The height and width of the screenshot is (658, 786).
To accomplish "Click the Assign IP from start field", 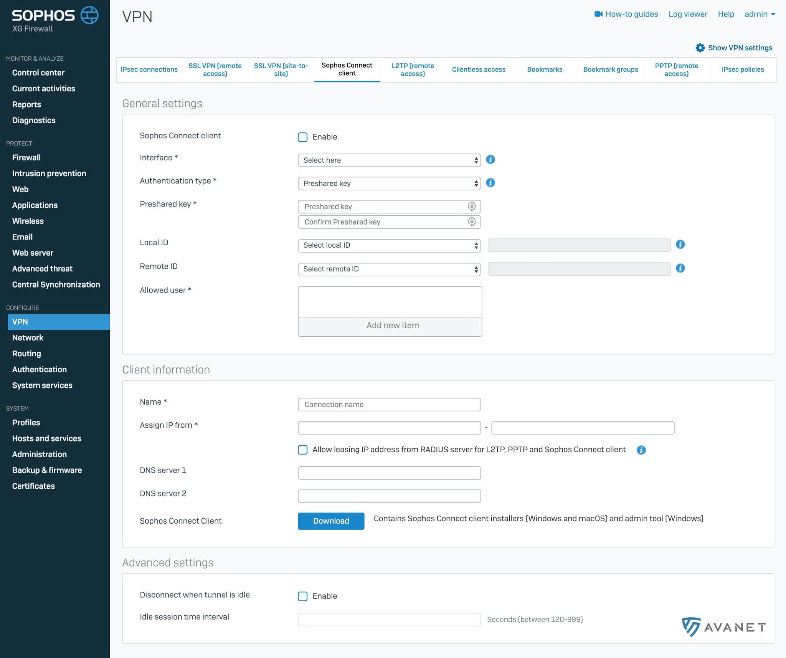I will click(389, 428).
